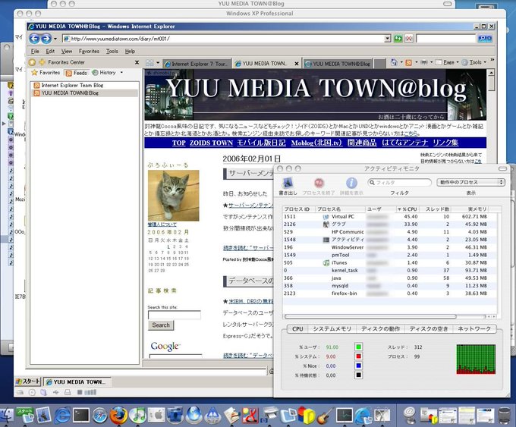Click the IE RSS feeds toolbar icon

click(409, 62)
